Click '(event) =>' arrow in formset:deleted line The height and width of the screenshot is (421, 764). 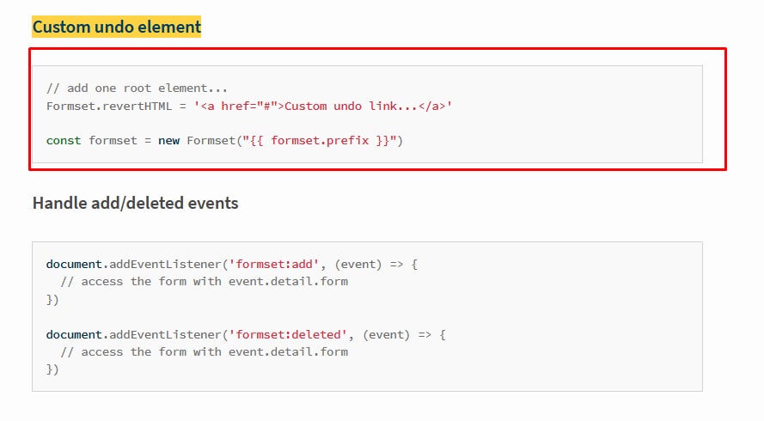tap(397, 335)
